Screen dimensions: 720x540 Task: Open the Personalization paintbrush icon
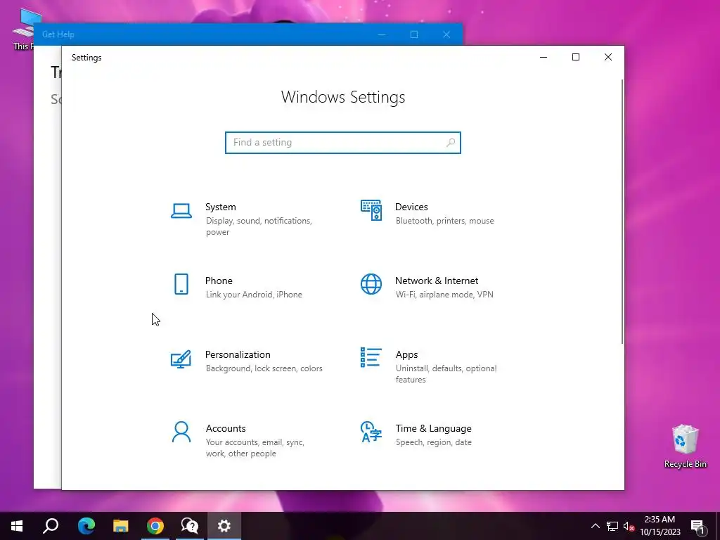tap(181, 359)
